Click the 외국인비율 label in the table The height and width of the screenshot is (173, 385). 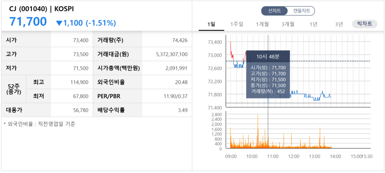(111, 82)
